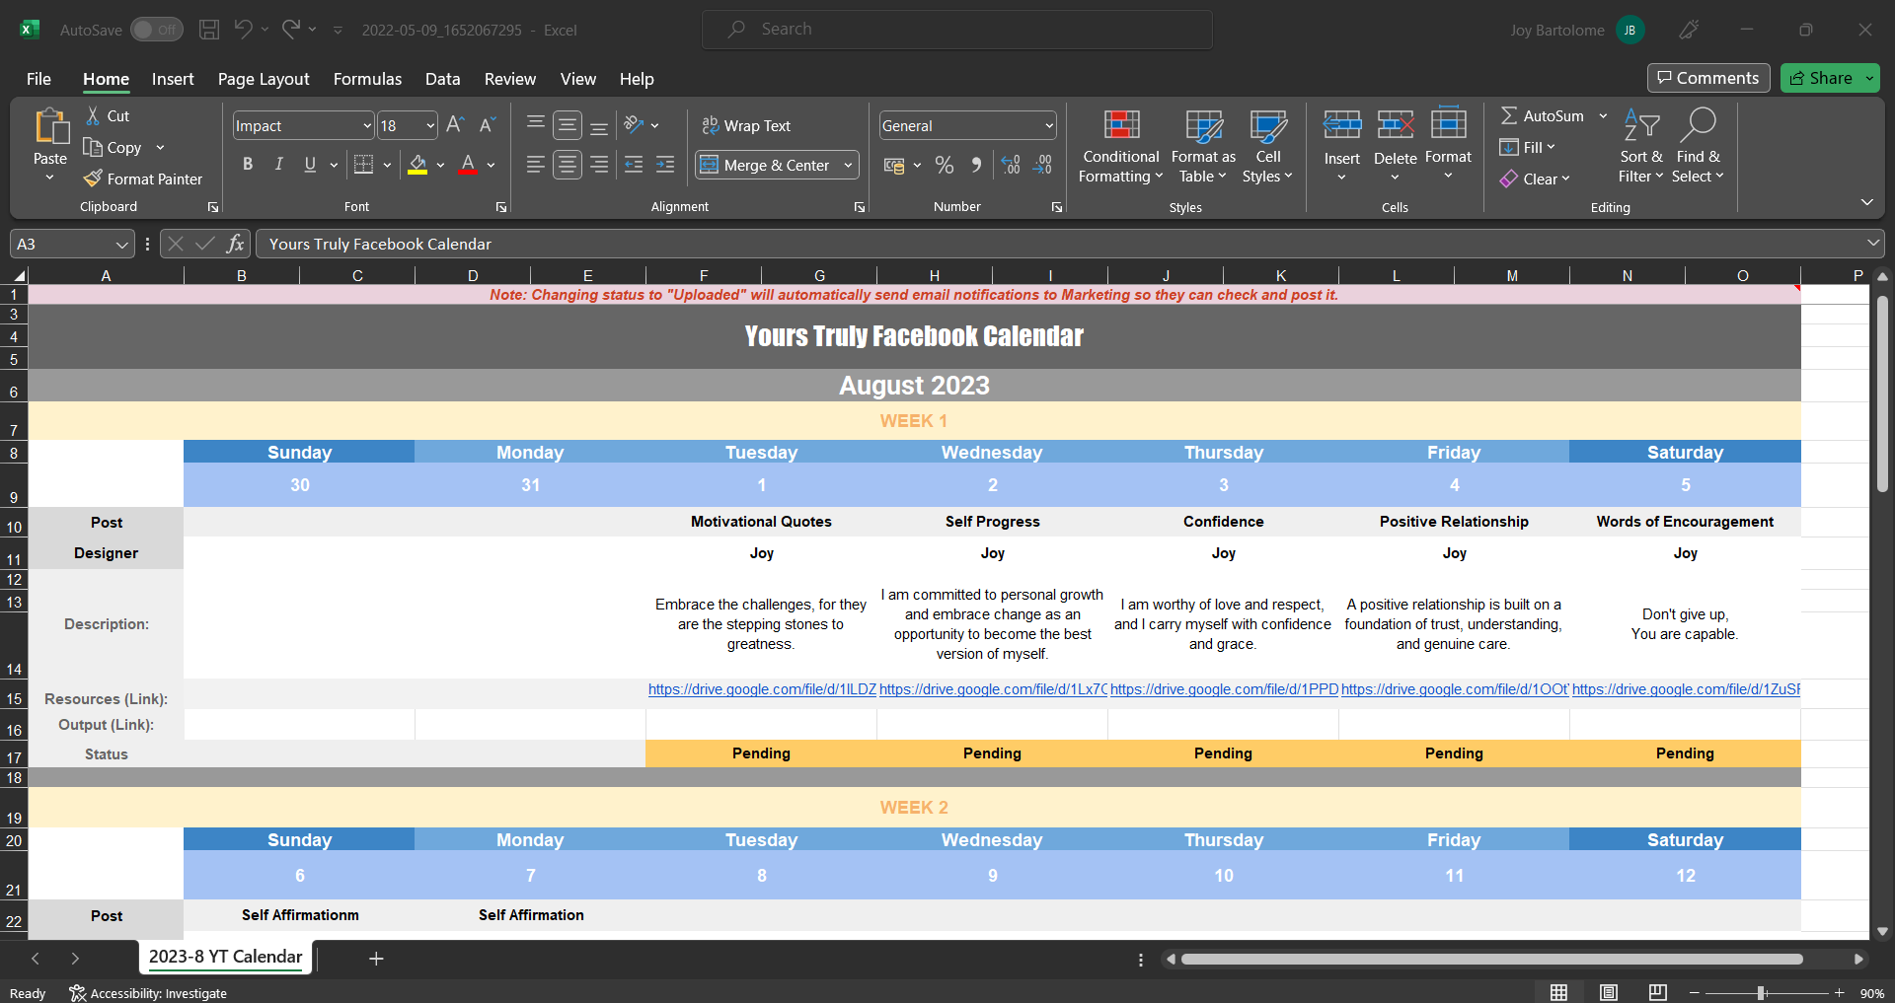1895x1003 pixels.
Task: Select the 2023-8 YT Calendar sheet tab
Action: [x=226, y=957]
